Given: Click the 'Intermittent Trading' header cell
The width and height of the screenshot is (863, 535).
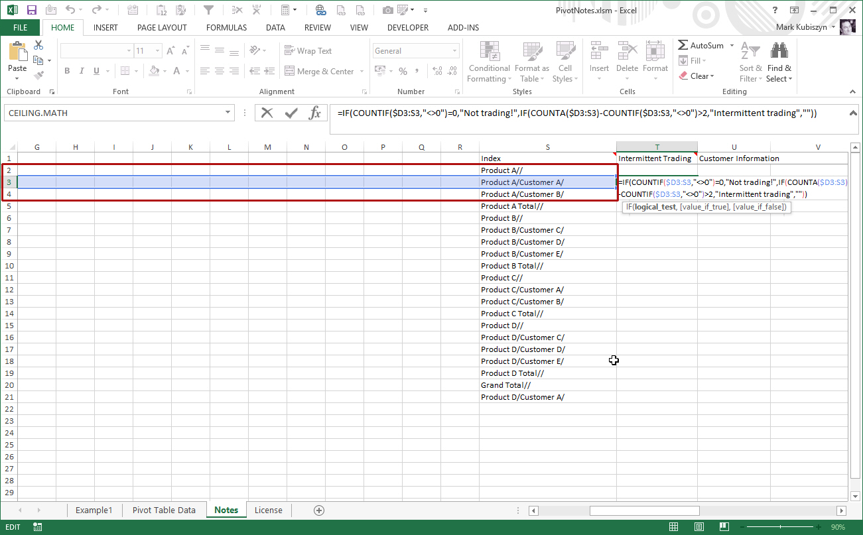Looking at the screenshot, I should point(657,158).
